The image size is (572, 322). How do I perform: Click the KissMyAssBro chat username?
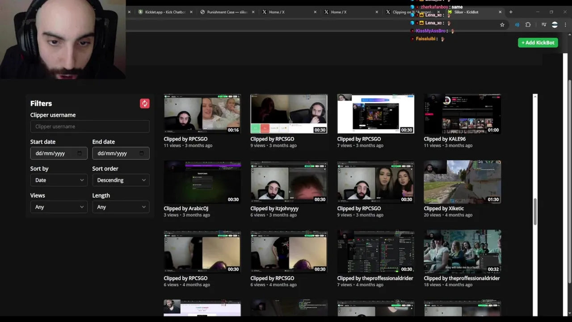[431, 31]
